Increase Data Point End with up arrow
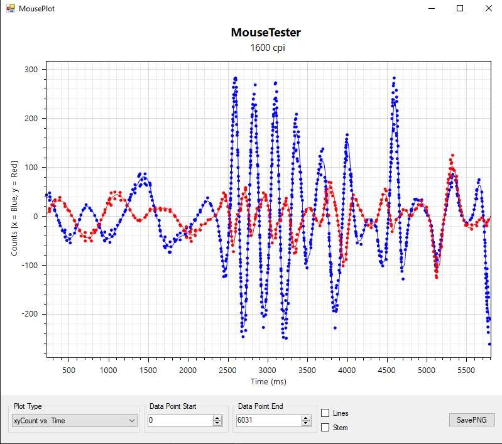This screenshot has width=502, height=444. [x=305, y=418]
